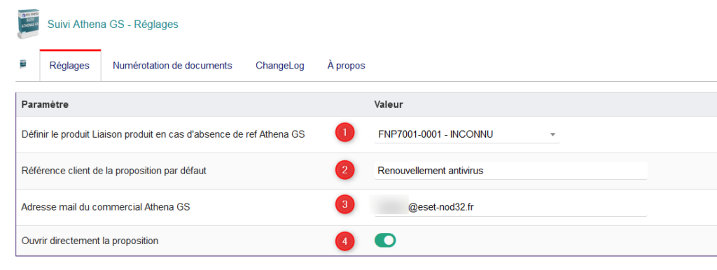The width and height of the screenshot is (717, 270).
Task: Click the Paramètre column header
Action: pos(45,105)
